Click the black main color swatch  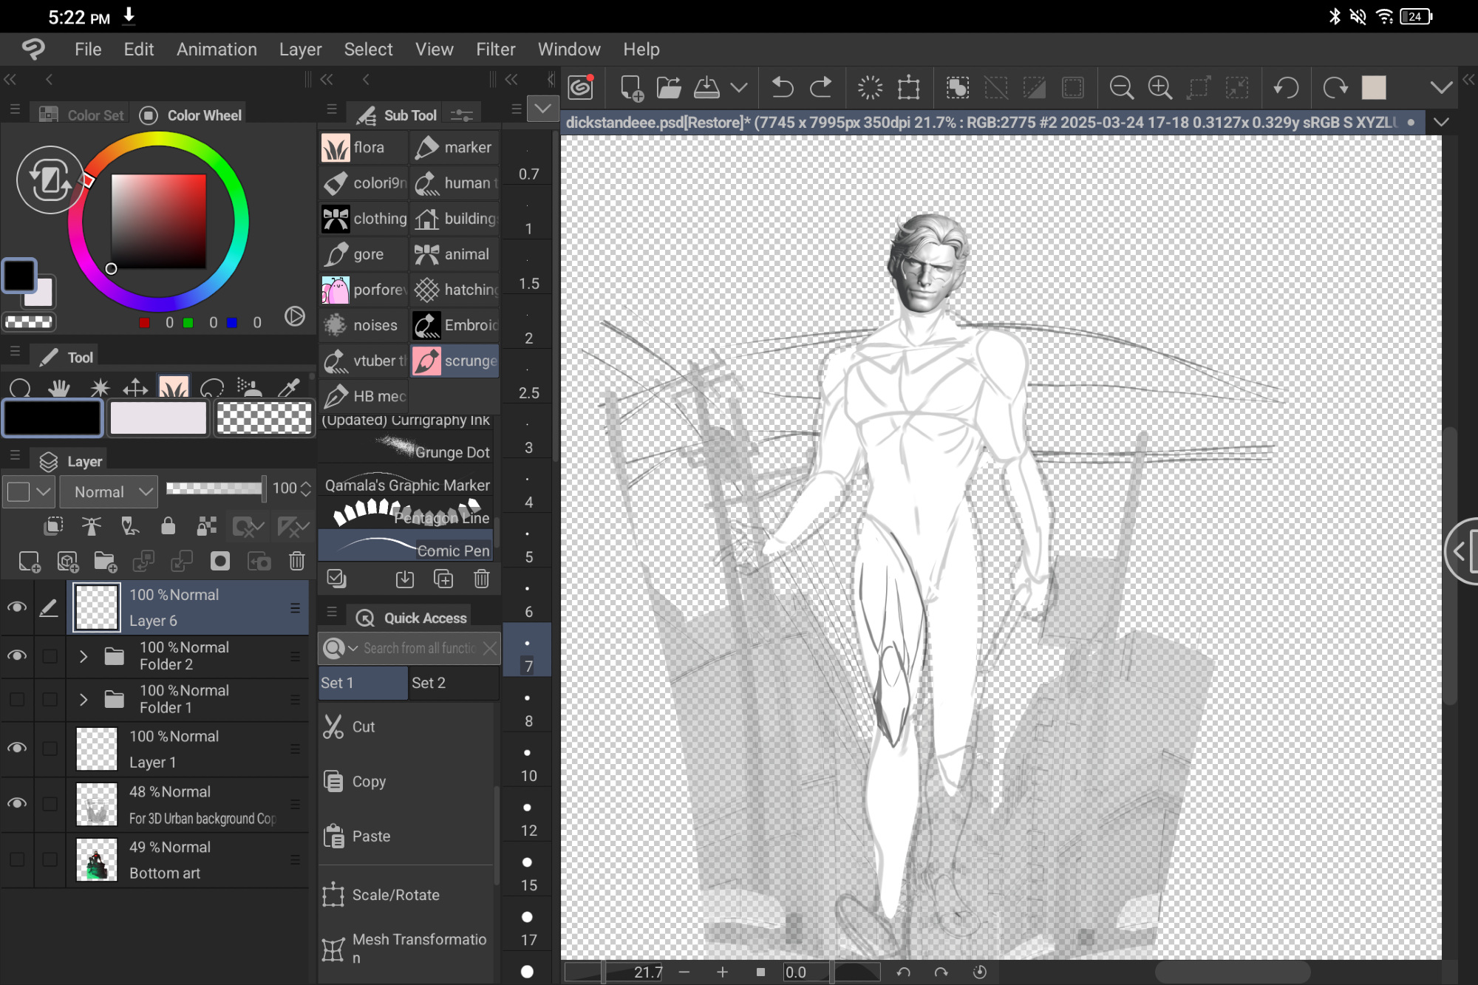point(52,418)
